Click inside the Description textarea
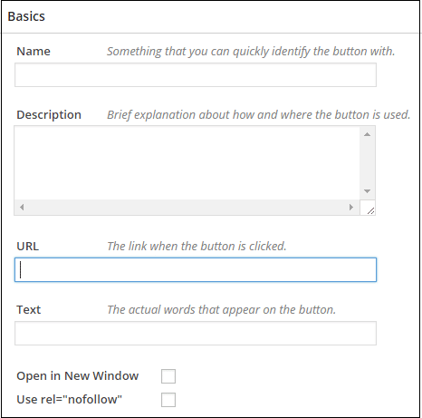Viewport: 422px width, 418px height. click(x=187, y=163)
